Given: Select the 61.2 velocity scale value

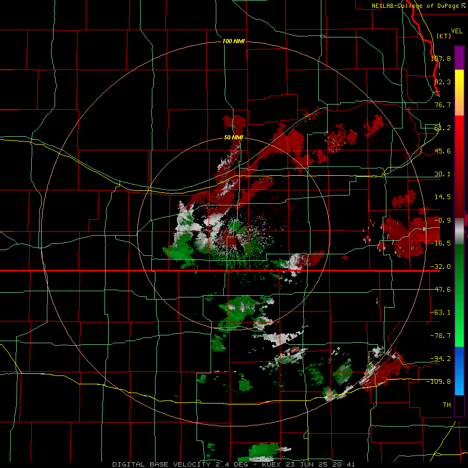Looking at the screenshot, I should click(x=443, y=128).
